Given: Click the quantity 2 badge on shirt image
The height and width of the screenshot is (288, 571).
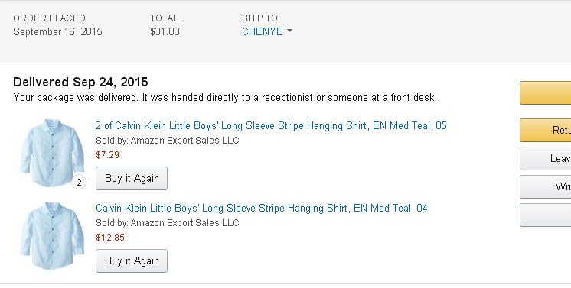Looking at the screenshot, I should tap(79, 182).
